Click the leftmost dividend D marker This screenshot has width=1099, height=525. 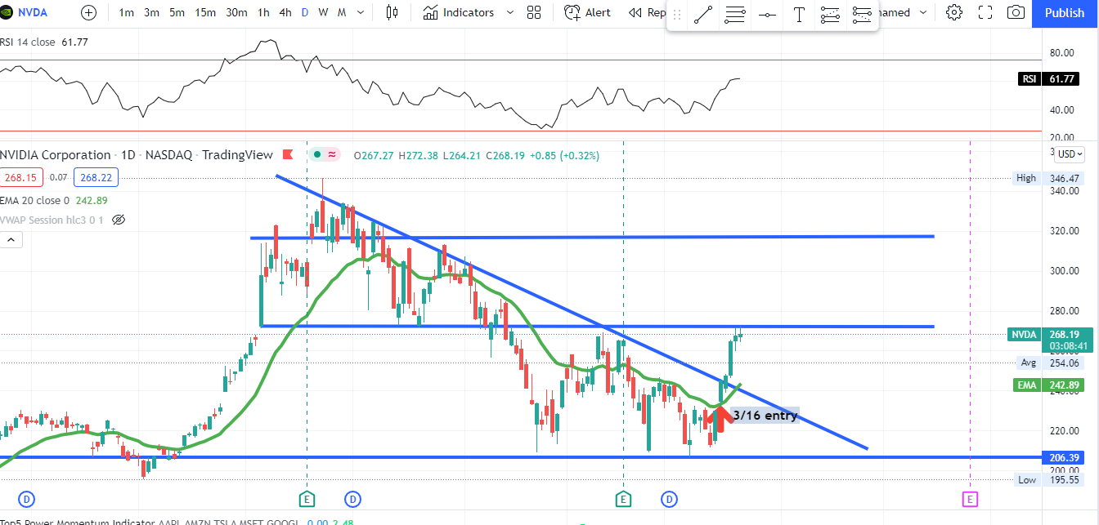point(27,499)
